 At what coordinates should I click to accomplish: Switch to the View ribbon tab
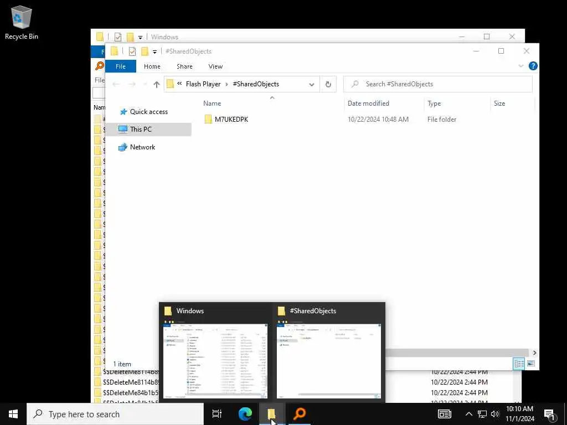[215, 66]
